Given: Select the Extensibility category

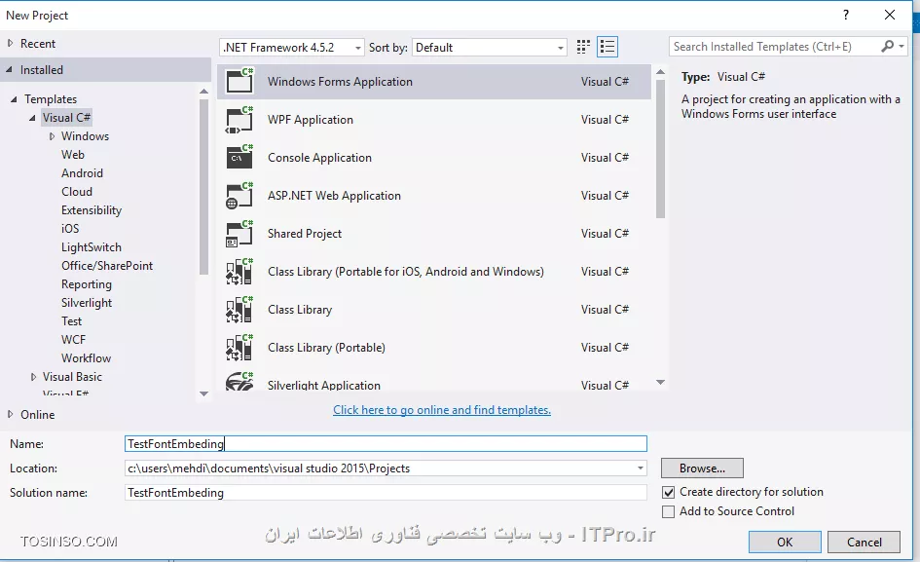Looking at the screenshot, I should [x=92, y=210].
